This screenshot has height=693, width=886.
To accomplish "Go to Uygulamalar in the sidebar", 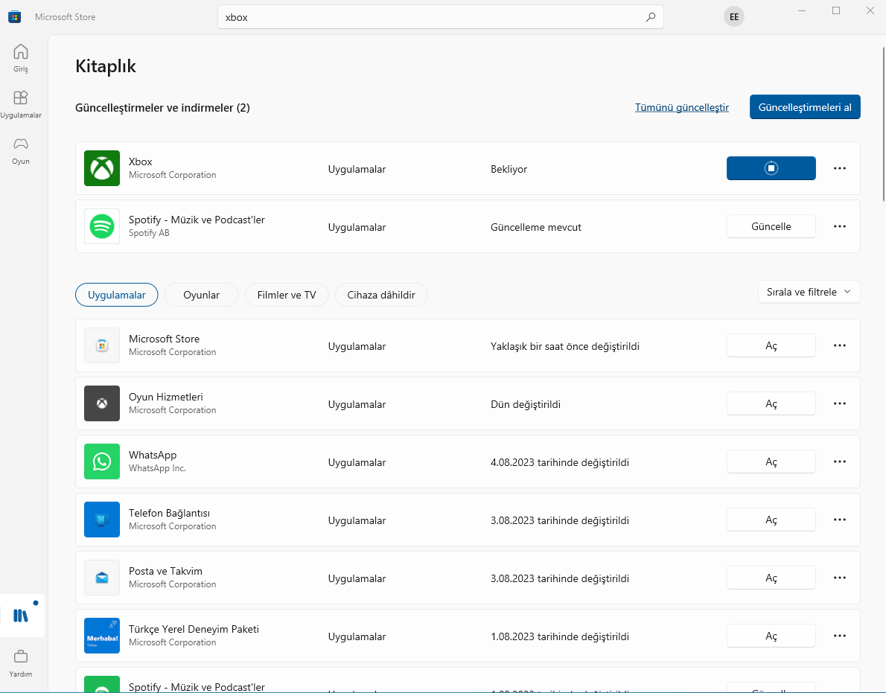I will (x=21, y=104).
